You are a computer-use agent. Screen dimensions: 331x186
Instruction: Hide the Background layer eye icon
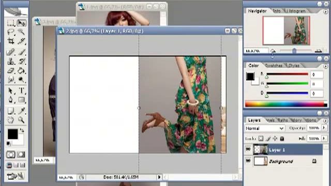click(x=248, y=161)
